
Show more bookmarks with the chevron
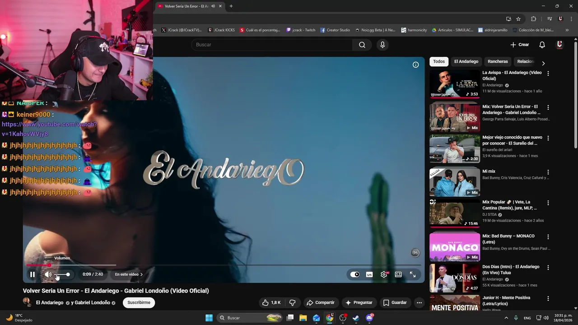click(x=567, y=30)
